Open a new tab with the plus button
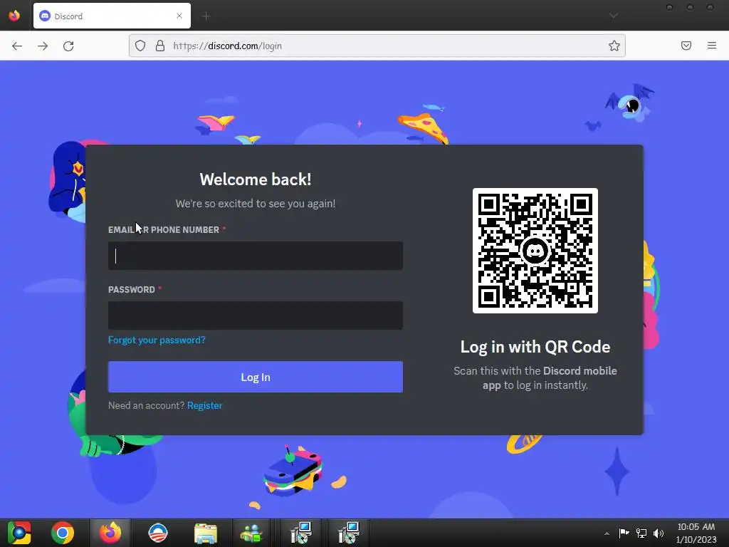Image resolution: width=729 pixels, height=547 pixels. coord(206,16)
